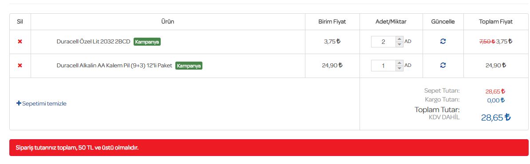Click the Ürün column header
Image resolution: width=530 pixels, height=164 pixels.
(168, 22)
